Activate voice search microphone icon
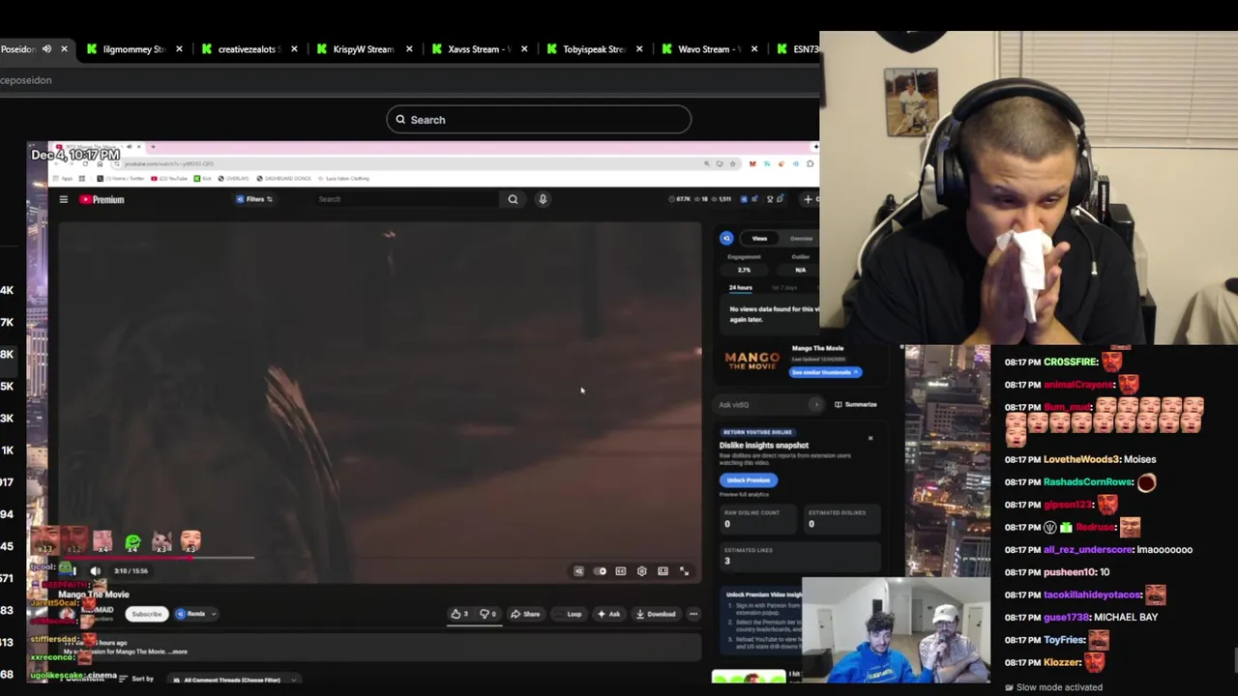Image resolution: width=1238 pixels, height=696 pixels. click(543, 199)
